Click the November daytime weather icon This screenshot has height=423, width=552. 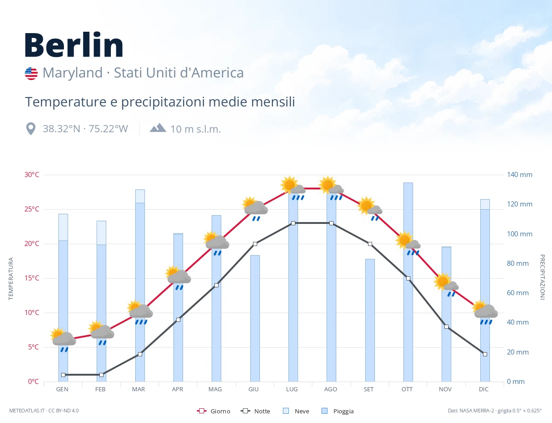pyautogui.click(x=446, y=285)
